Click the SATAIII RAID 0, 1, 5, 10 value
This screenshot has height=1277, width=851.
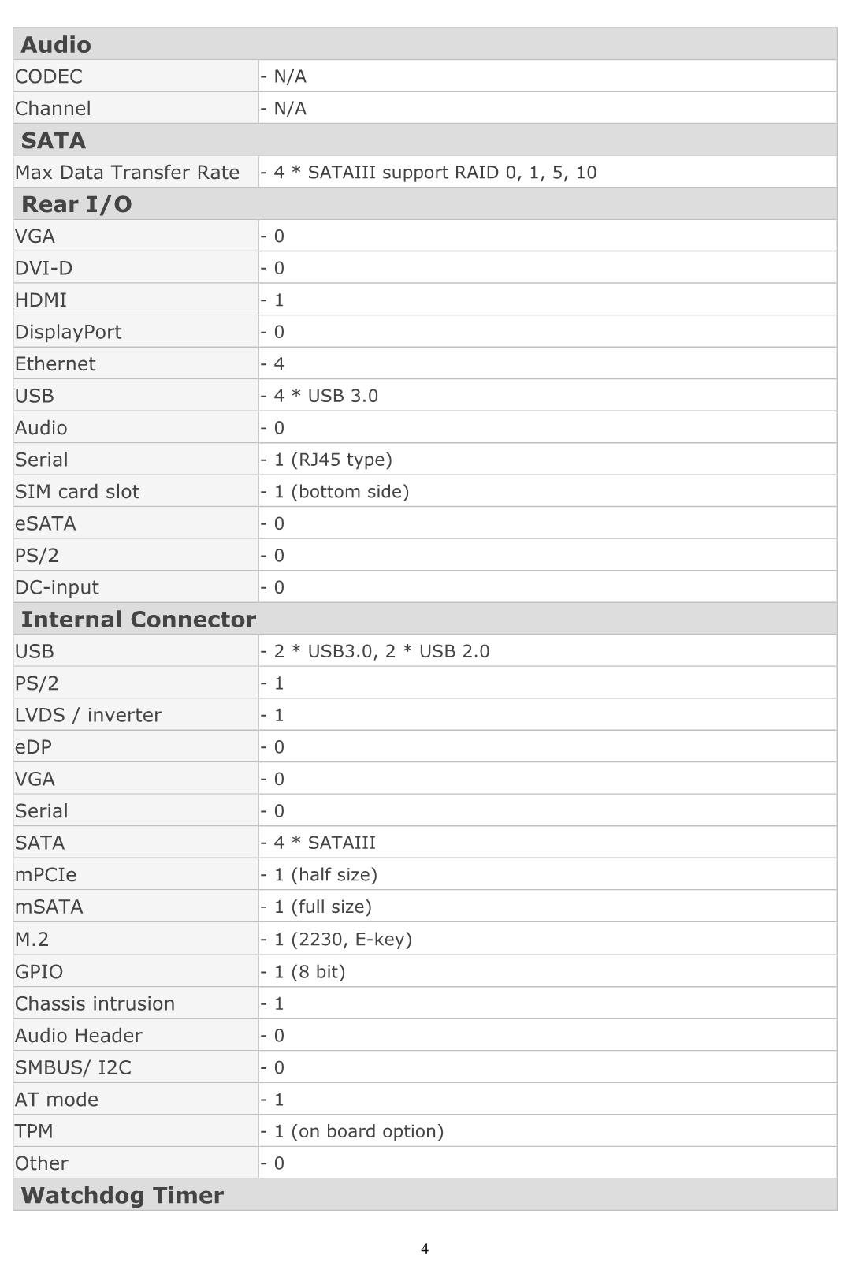tap(429, 172)
